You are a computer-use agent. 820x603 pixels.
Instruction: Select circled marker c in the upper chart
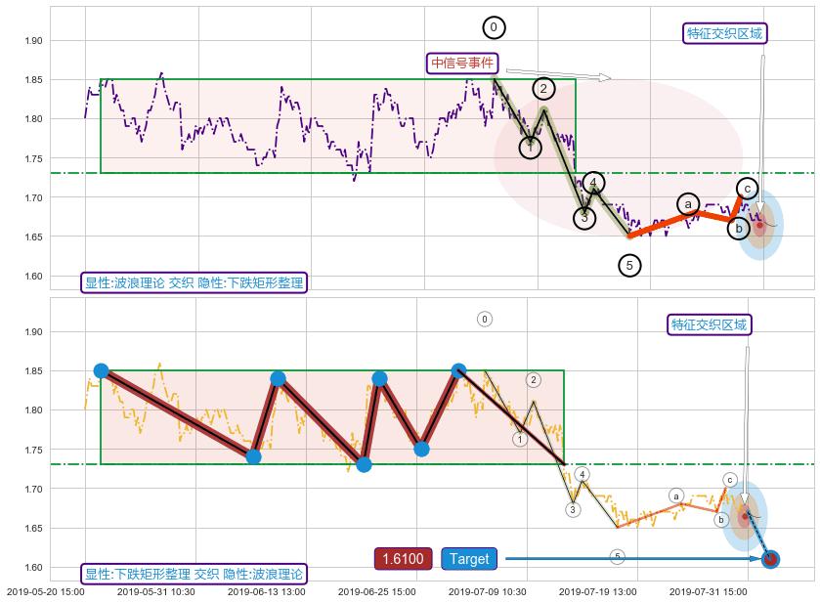[747, 189]
